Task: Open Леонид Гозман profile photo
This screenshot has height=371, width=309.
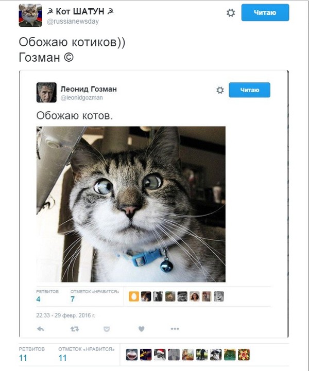Action: tap(46, 92)
